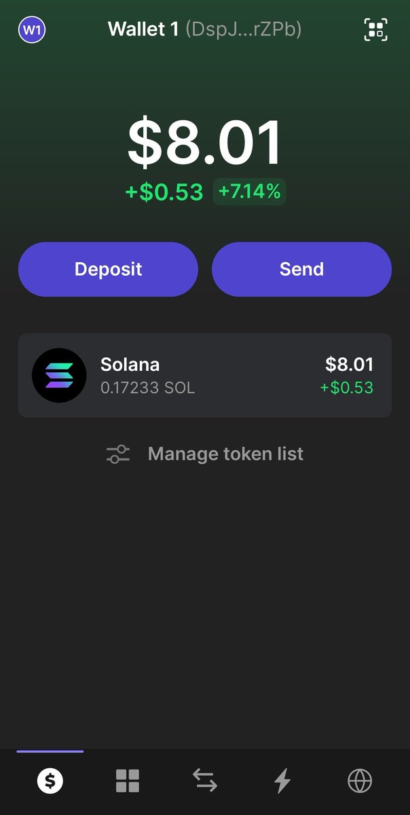
Task: Open the collectibles grid tab
Action: (x=127, y=781)
